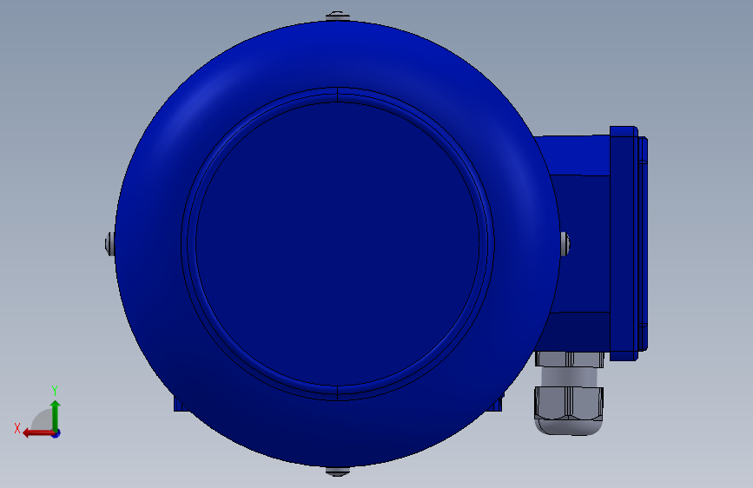Select the screw head beside the terminal box
The image size is (753, 488).
(565, 243)
